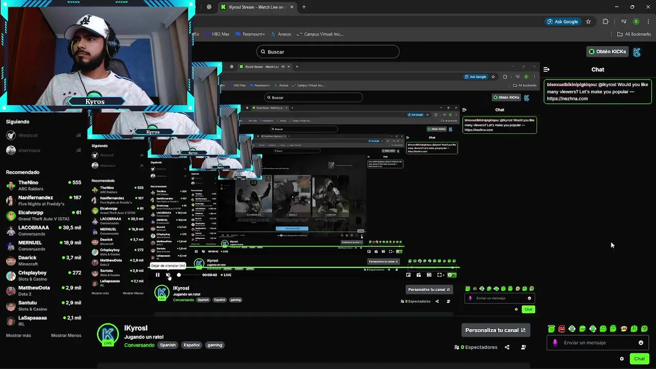Open recommended channel LACOBRAAA

tap(44, 231)
